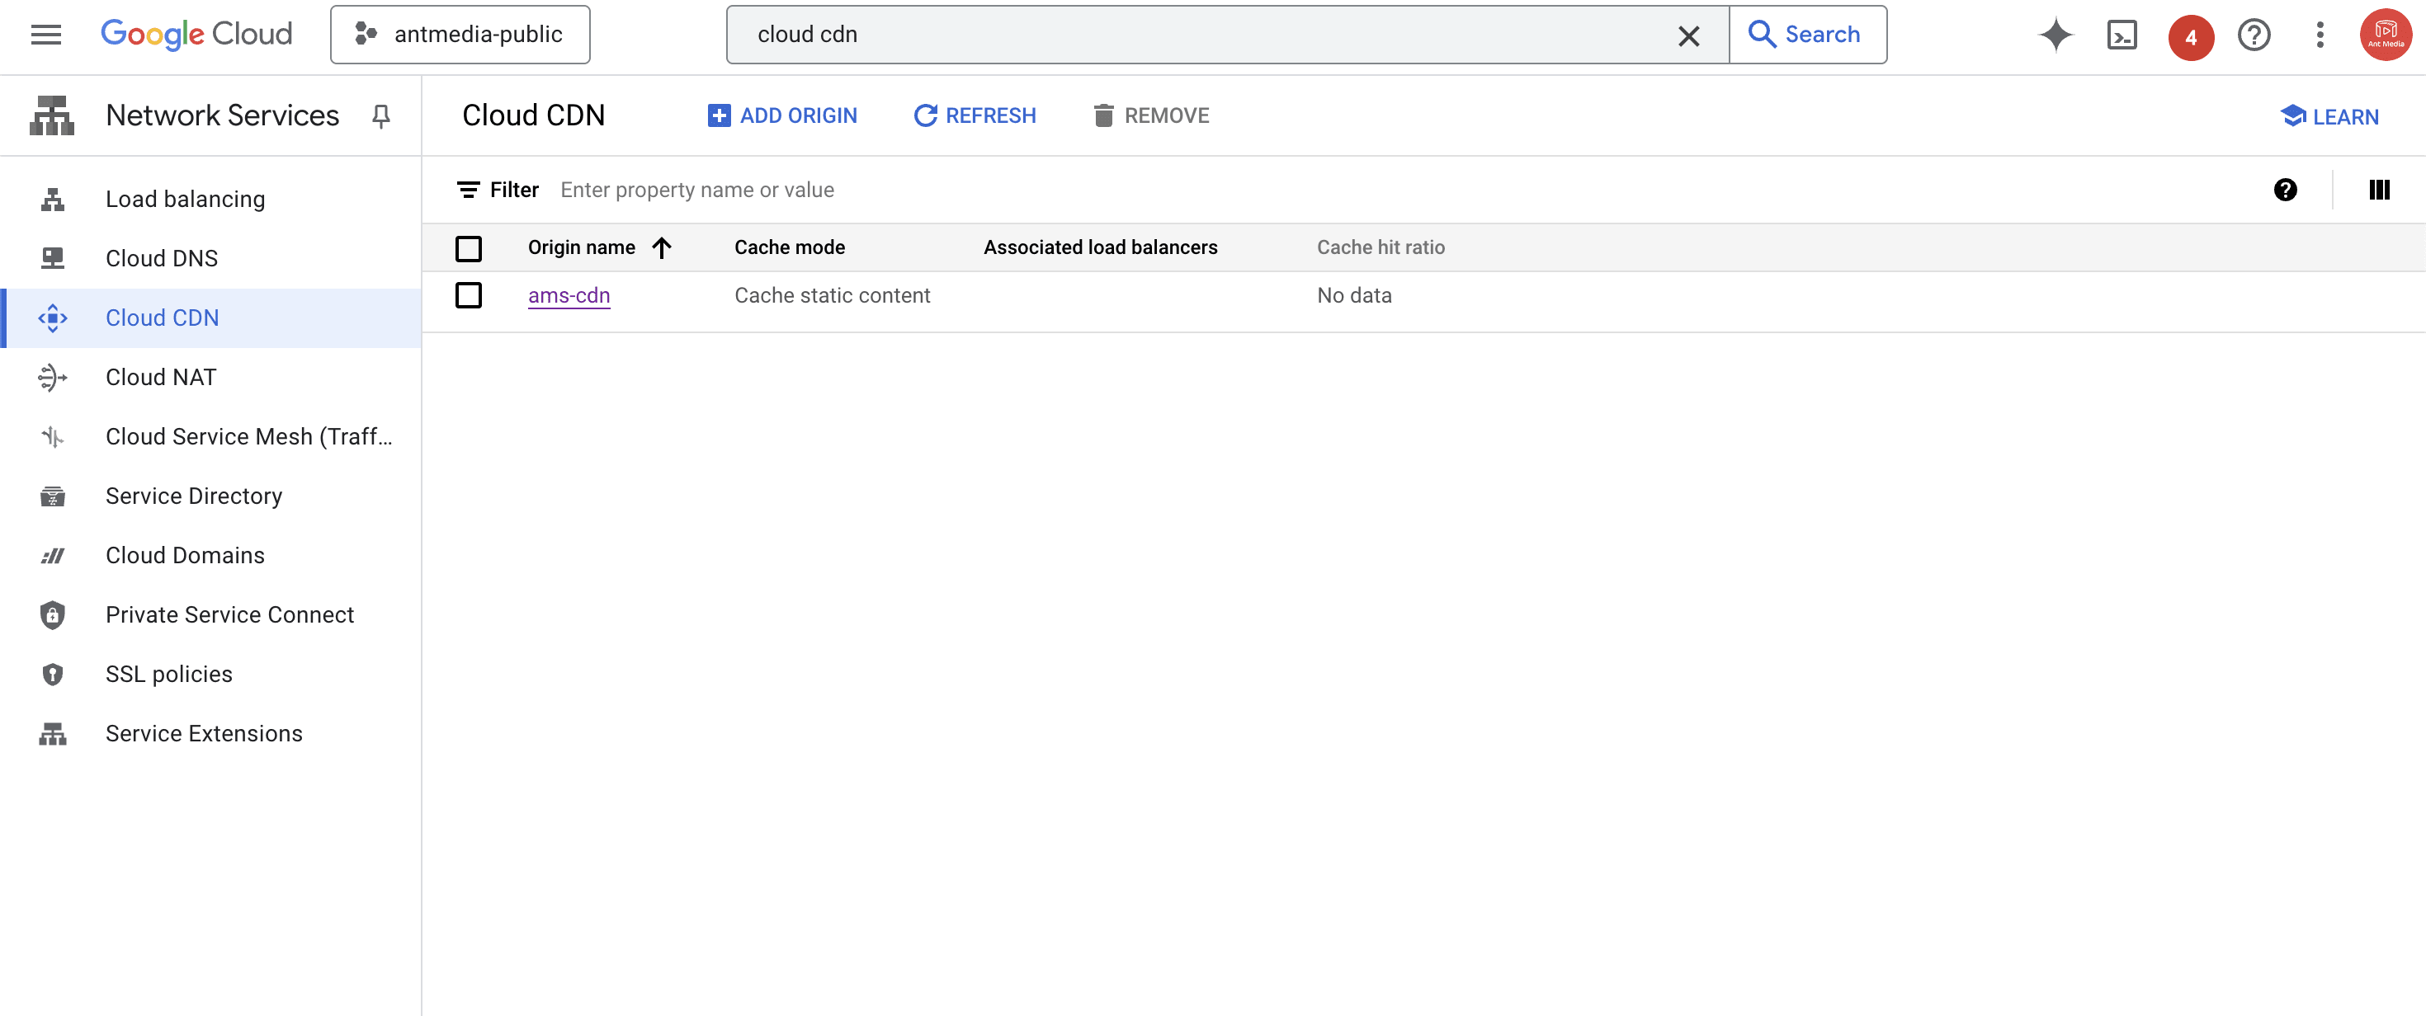Image resolution: width=2426 pixels, height=1016 pixels.
Task: Click the Service Extensions sidebar icon
Action: pos(53,733)
